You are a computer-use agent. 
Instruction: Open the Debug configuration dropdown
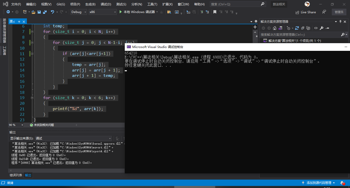tap(79, 12)
